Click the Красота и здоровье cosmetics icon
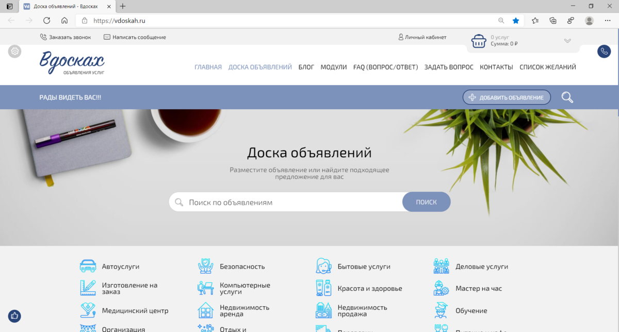 point(323,288)
